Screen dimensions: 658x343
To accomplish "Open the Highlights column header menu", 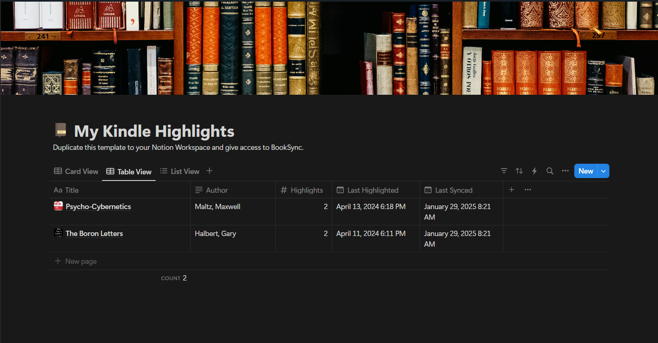I will coord(303,190).
